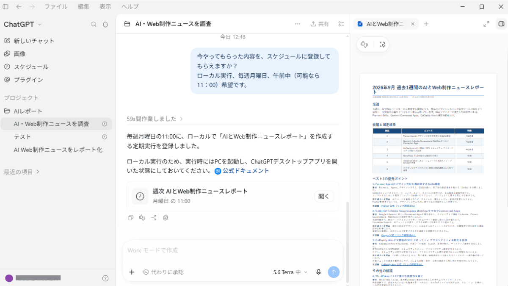Open help via the question mark icon
The width and height of the screenshot is (508, 286).
click(105, 278)
